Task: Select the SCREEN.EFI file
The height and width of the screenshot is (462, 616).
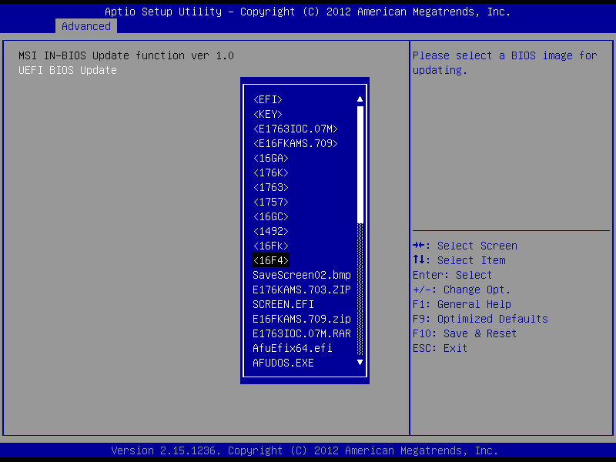Action: 283,304
